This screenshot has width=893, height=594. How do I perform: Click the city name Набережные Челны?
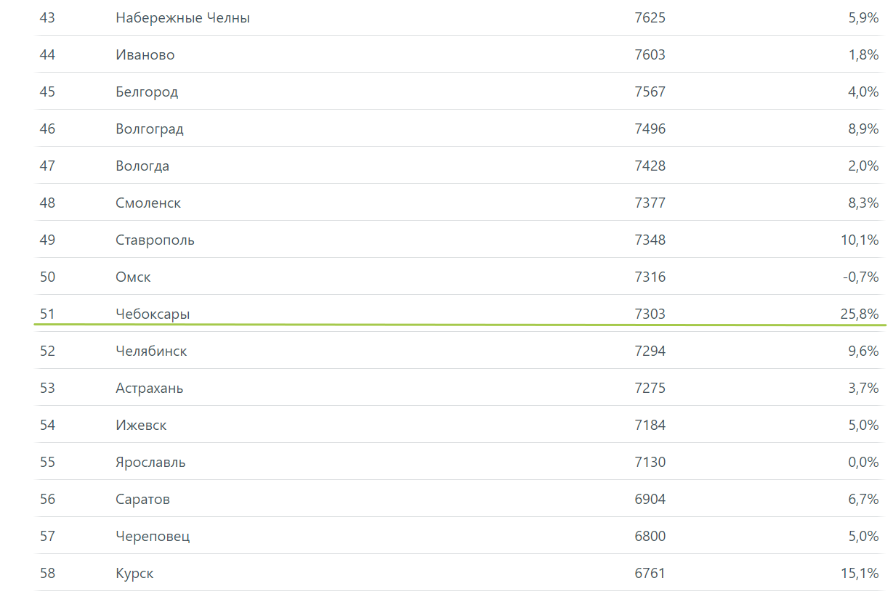182,18
